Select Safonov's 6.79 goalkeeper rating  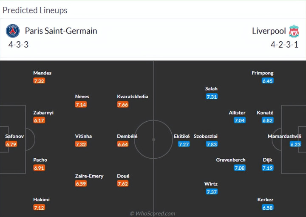[11, 144]
